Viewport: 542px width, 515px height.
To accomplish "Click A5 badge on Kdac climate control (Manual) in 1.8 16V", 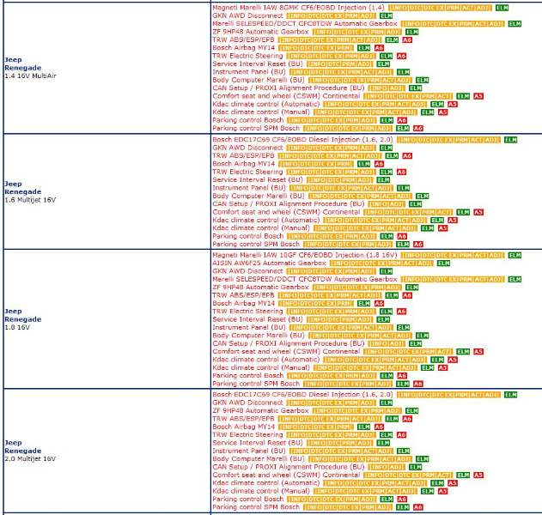I will pyautogui.click(x=442, y=367).
